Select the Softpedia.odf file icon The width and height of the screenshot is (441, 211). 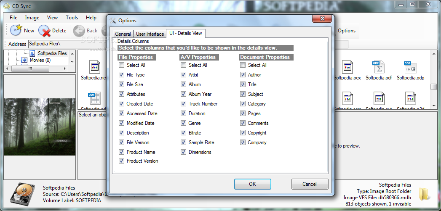click(379, 67)
